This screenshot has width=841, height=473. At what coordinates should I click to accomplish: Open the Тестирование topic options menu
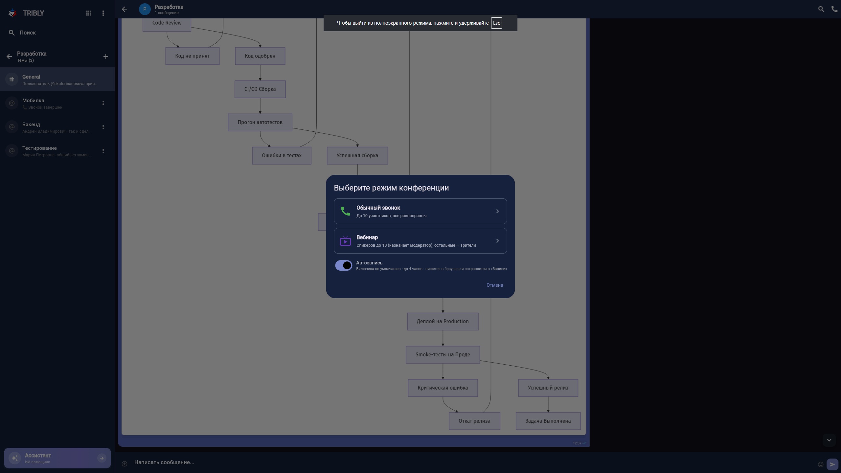tap(103, 151)
